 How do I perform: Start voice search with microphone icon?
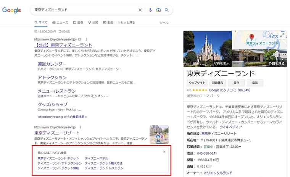150,10
